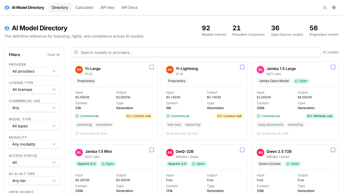Toggle the light/dark theme sun icon

coord(334,8)
